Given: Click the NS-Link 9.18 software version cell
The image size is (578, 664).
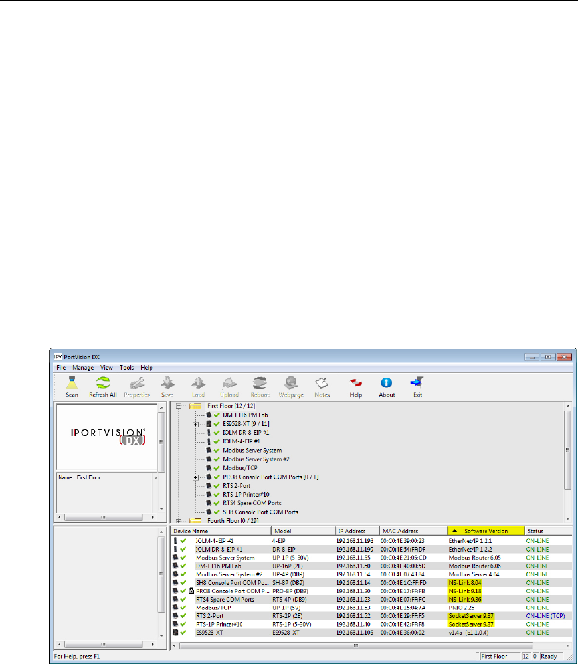Looking at the screenshot, I should tap(464, 591).
